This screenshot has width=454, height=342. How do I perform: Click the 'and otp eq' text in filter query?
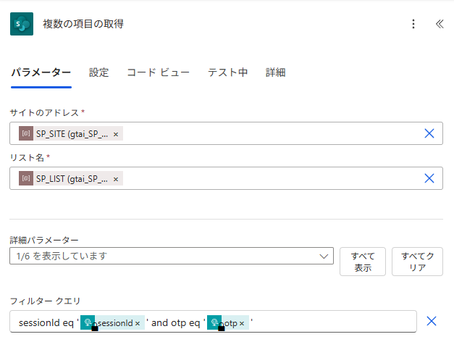point(175,322)
